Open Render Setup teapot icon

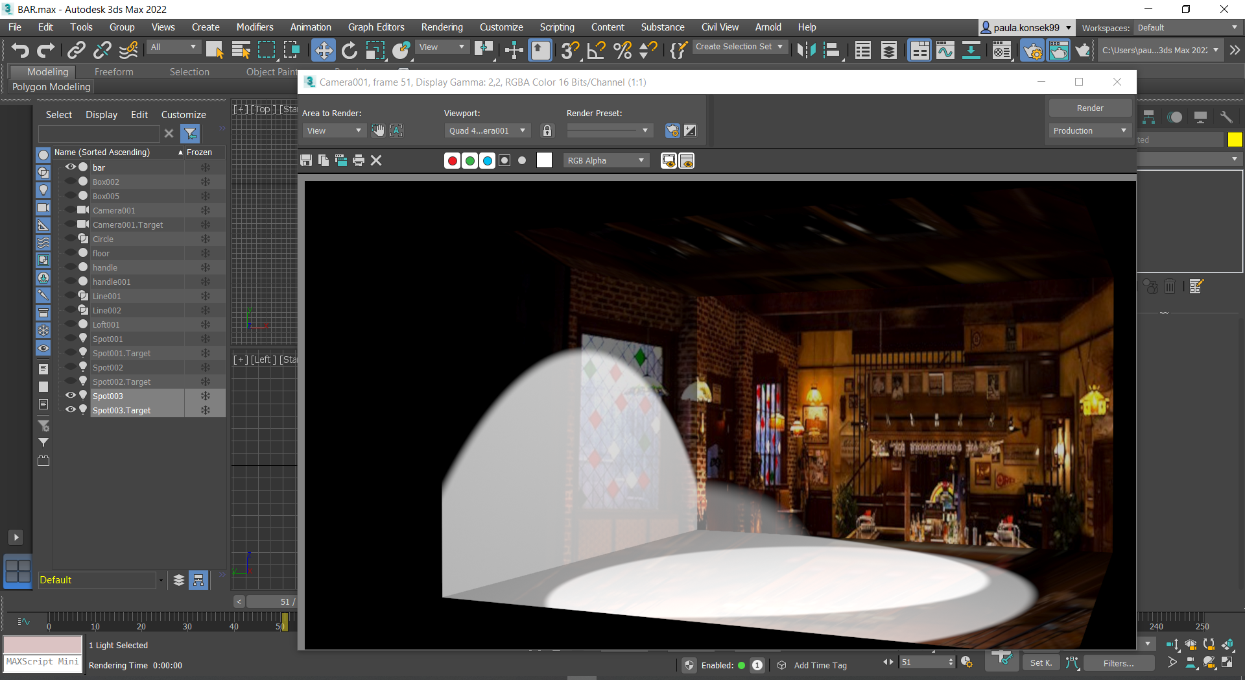1032,50
